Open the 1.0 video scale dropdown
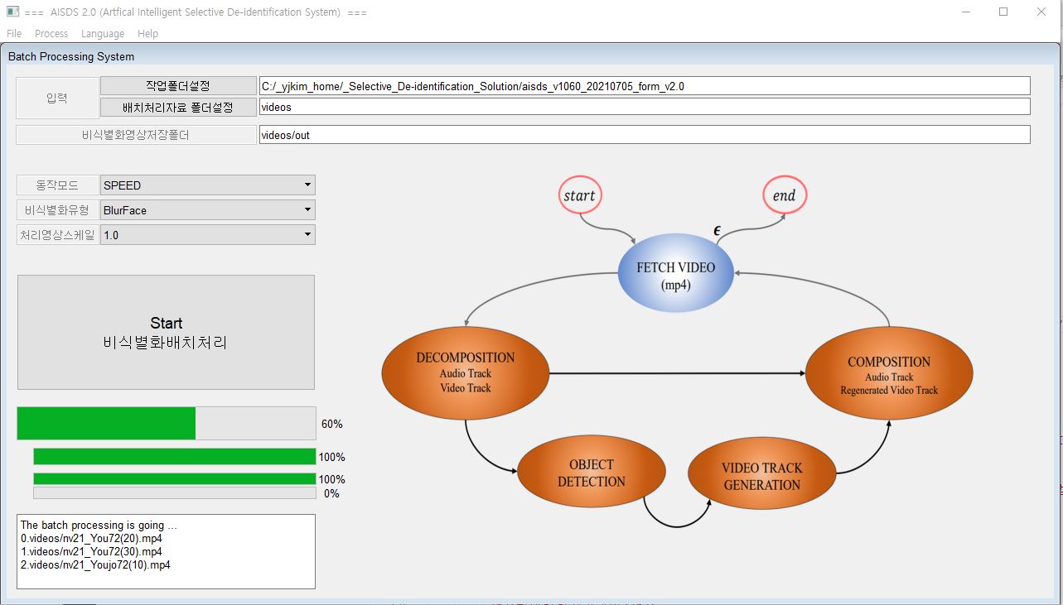 pos(207,235)
